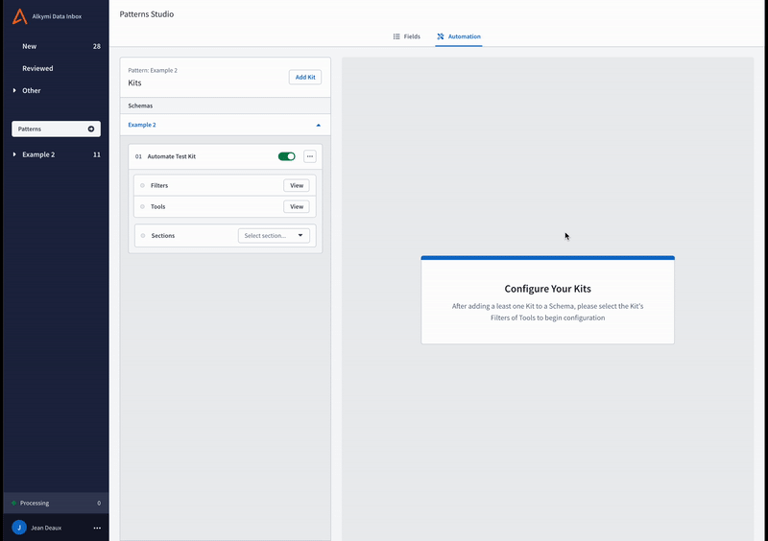Click the Automation tools icon

441,36
